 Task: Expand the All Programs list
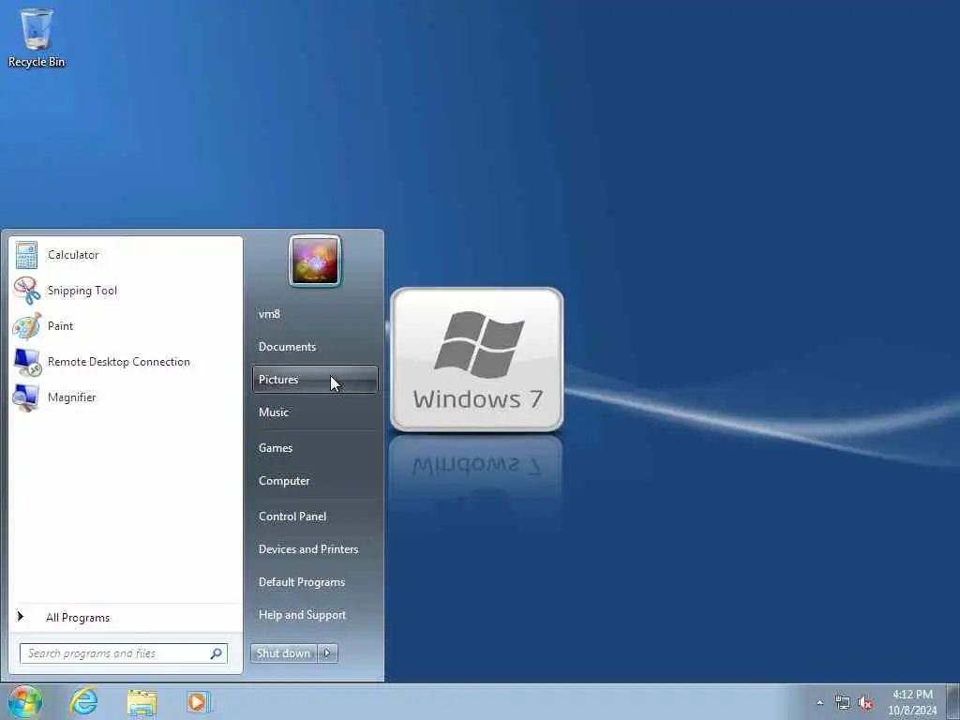click(x=126, y=618)
